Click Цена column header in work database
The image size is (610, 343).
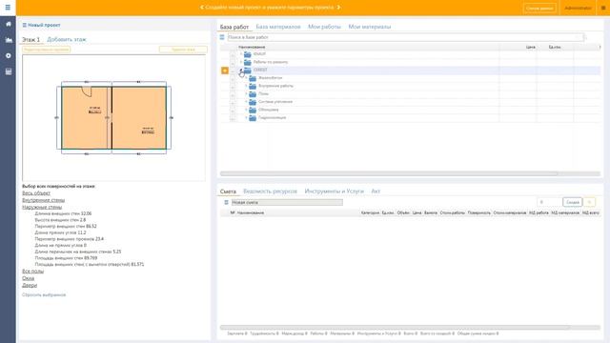[x=531, y=47]
